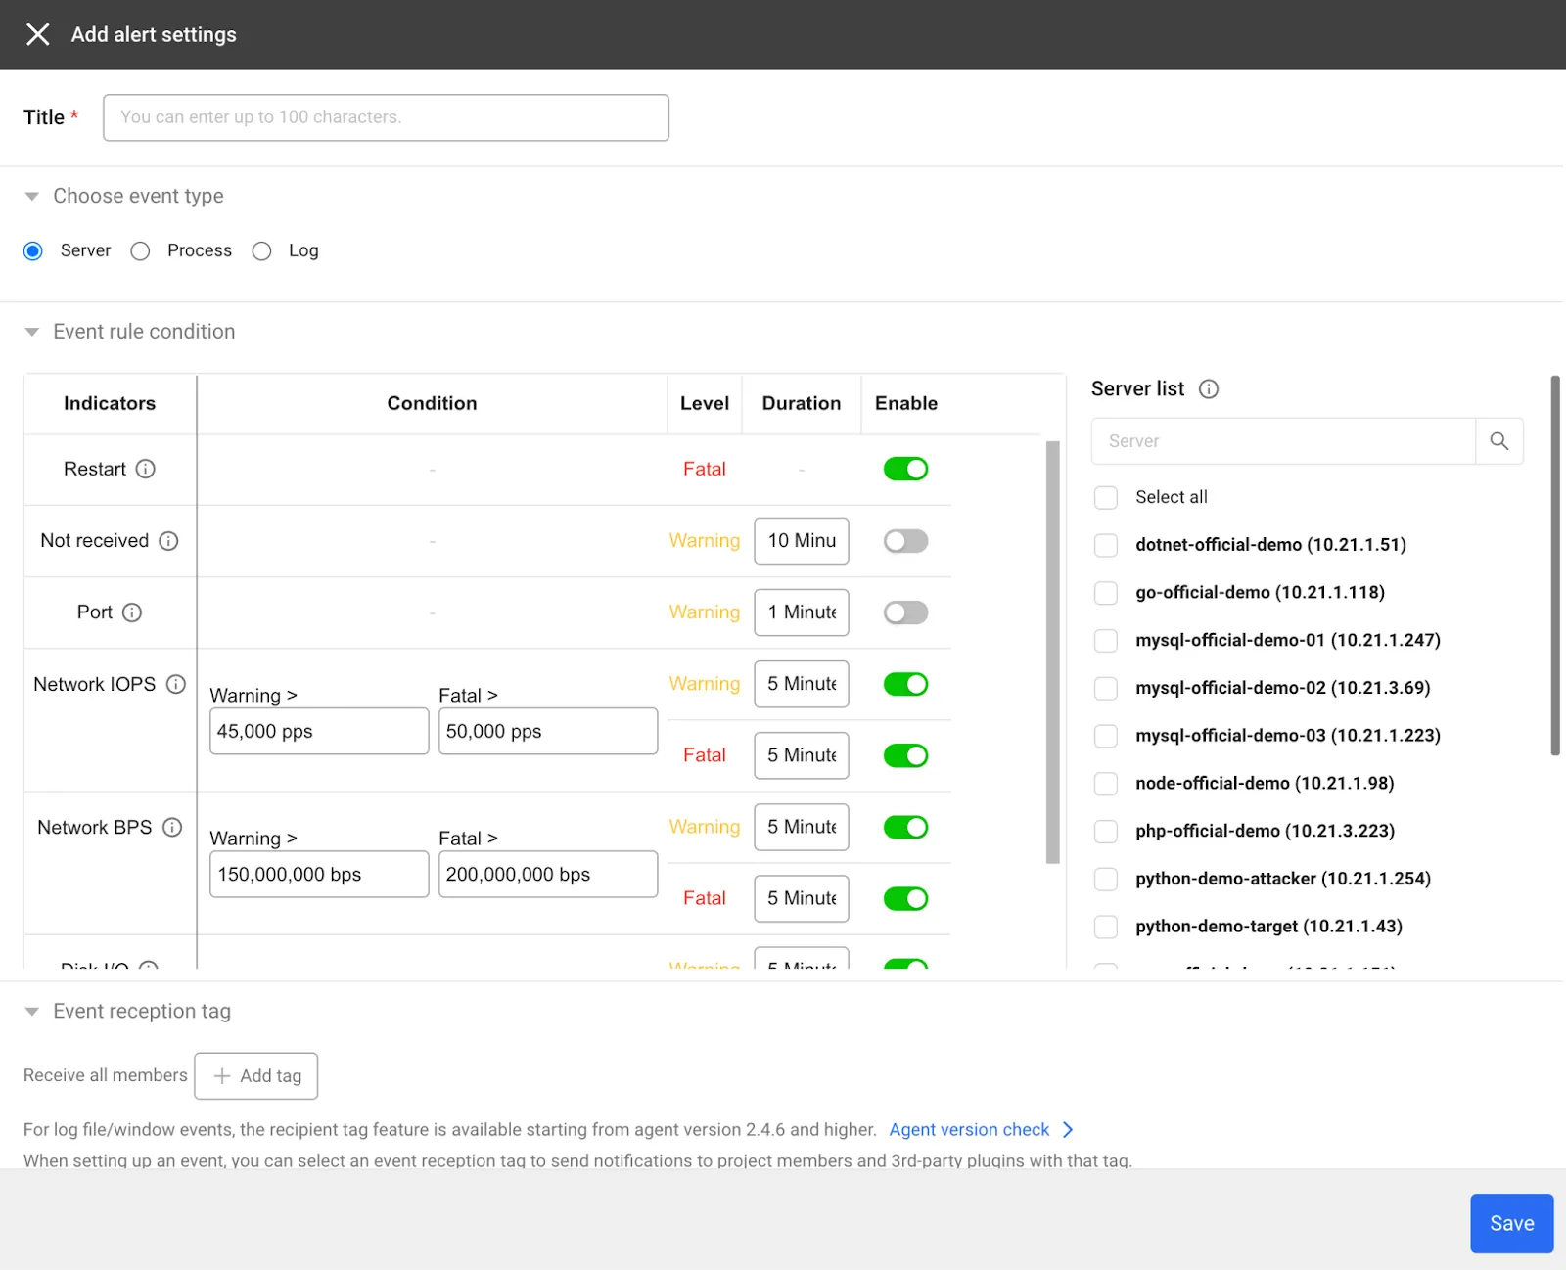Click the Condition column header
1566x1270 pixels.
pos(432,404)
